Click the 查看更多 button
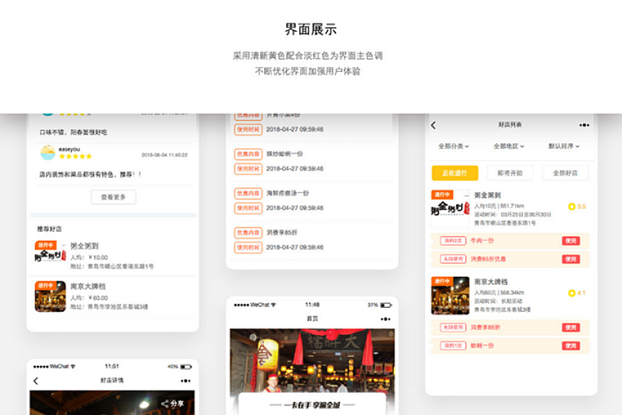The height and width of the screenshot is (415, 622). pos(113,197)
